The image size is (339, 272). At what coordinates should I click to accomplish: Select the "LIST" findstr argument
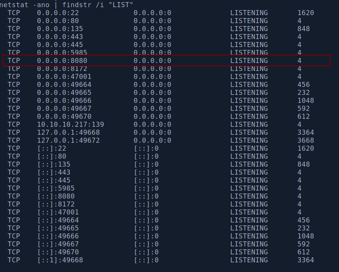point(121,5)
